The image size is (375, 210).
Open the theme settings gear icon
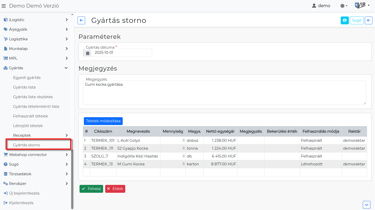pyautogui.click(x=343, y=6)
